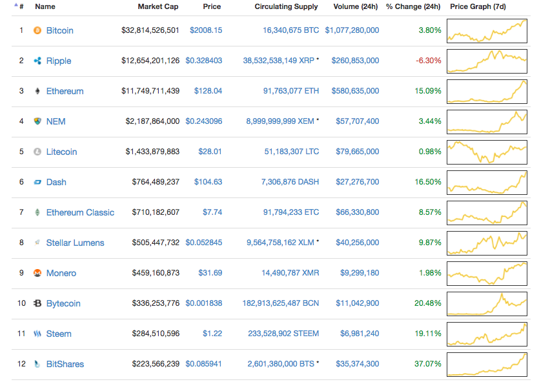Viewport: 550px width, 382px height.
Task: Open the Ripple currency link
Action: pyautogui.click(x=59, y=61)
